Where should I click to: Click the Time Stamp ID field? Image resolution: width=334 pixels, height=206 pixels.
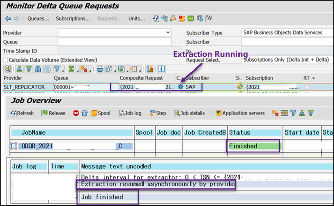coord(120,51)
